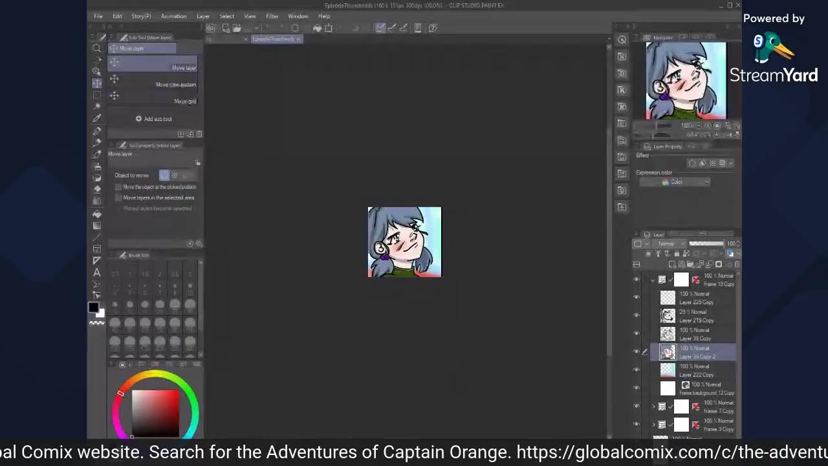Image resolution: width=828 pixels, height=466 pixels.
Task: Open the Animation menu
Action: pos(173,16)
